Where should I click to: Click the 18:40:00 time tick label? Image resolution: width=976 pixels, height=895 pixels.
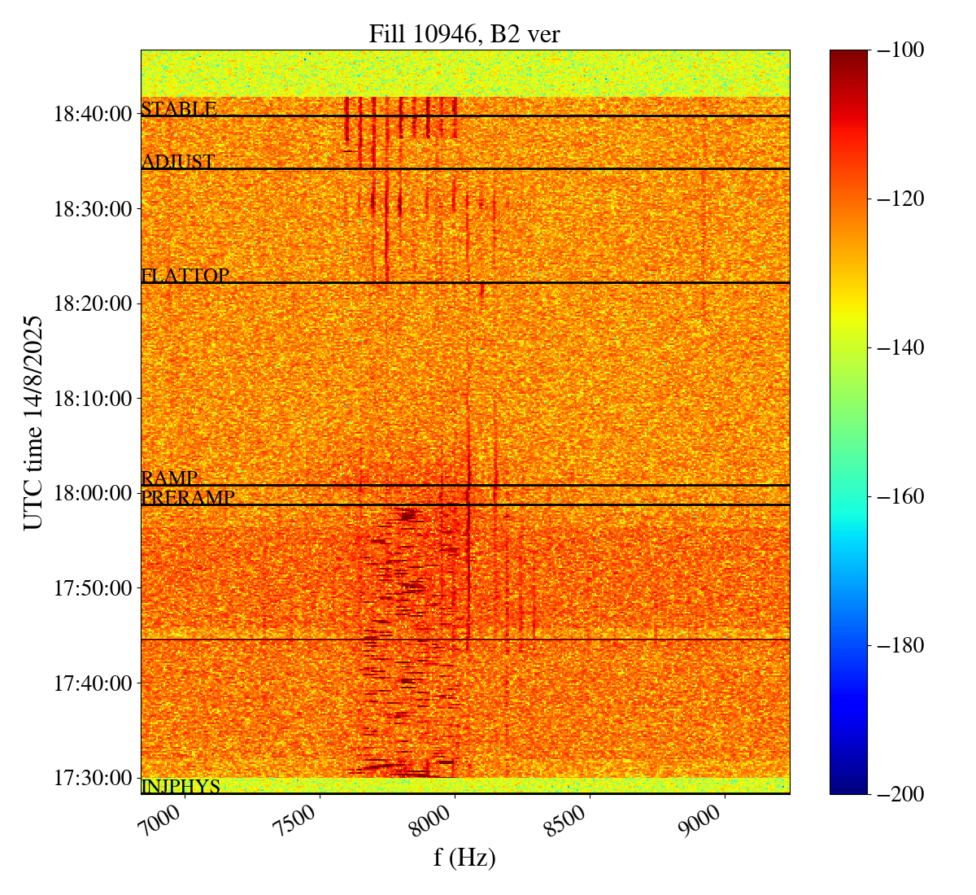(93, 114)
